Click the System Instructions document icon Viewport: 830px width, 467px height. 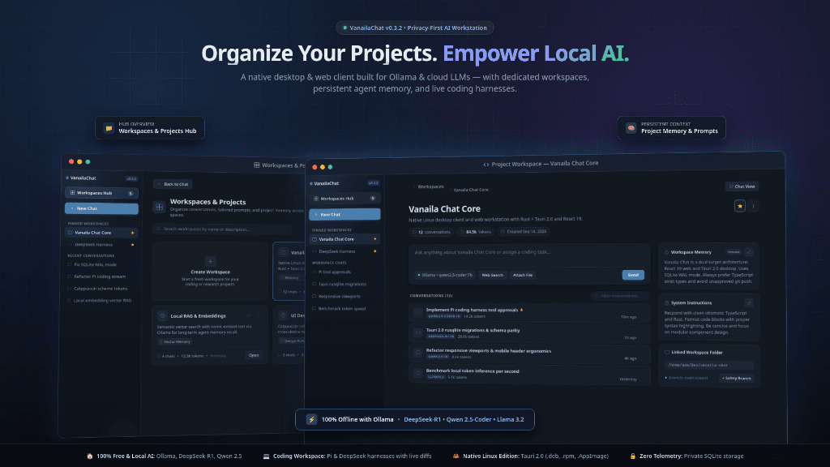tap(666, 303)
